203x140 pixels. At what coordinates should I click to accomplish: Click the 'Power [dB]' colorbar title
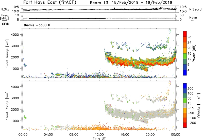194,53
